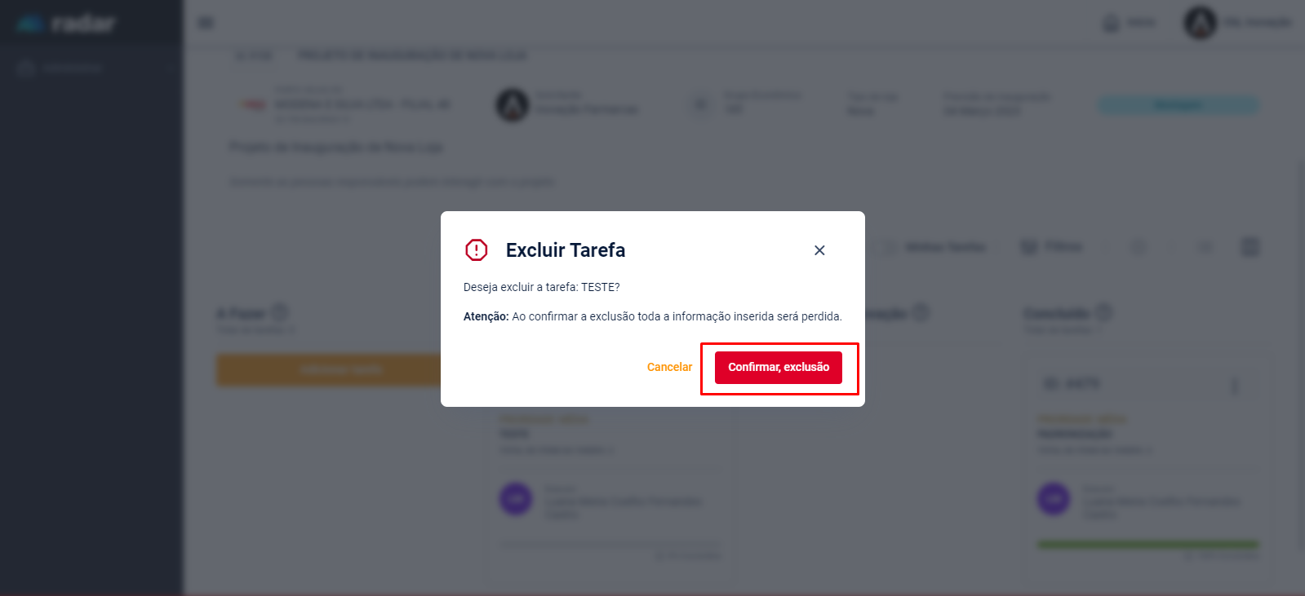Click the purple assignee avatar on Concluído card
The height and width of the screenshot is (596, 1305).
[1053, 499]
